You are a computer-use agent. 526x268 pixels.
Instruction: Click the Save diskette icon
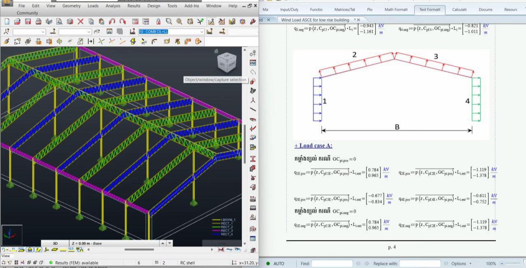point(28,22)
